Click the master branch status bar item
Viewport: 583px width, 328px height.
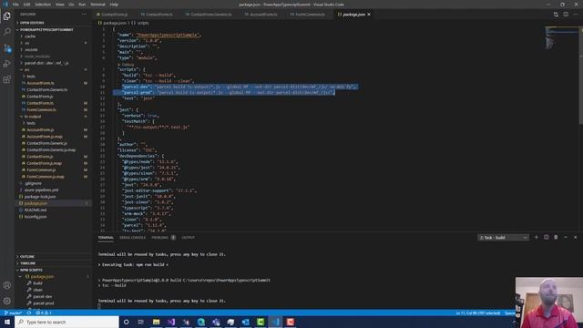[x=13, y=313]
